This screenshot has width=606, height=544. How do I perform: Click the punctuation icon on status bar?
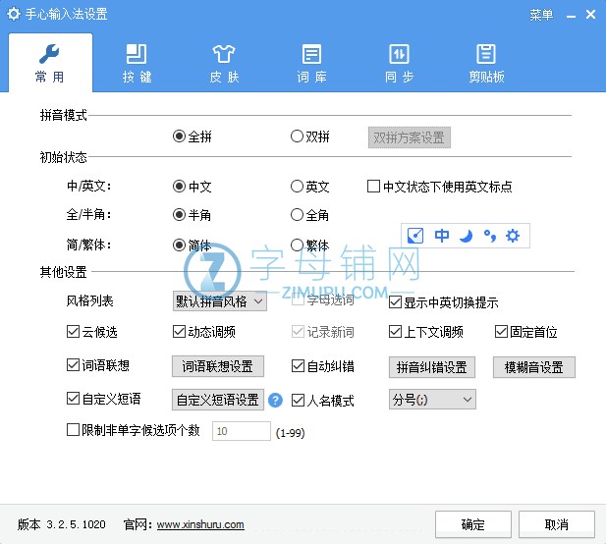click(x=490, y=236)
